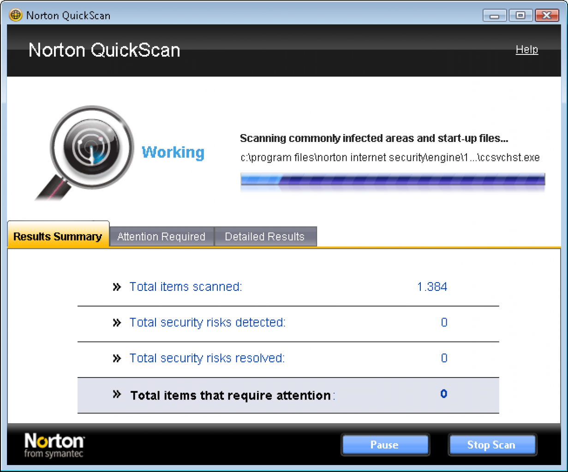The width and height of the screenshot is (568, 472).
Task: Click chevron beside Total items that require attention
Action: tap(117, 394)
